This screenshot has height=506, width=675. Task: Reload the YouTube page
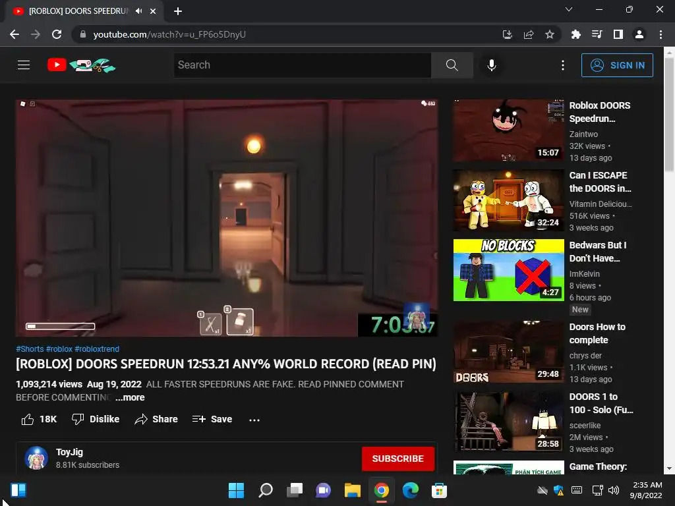[x=57, y=34]
